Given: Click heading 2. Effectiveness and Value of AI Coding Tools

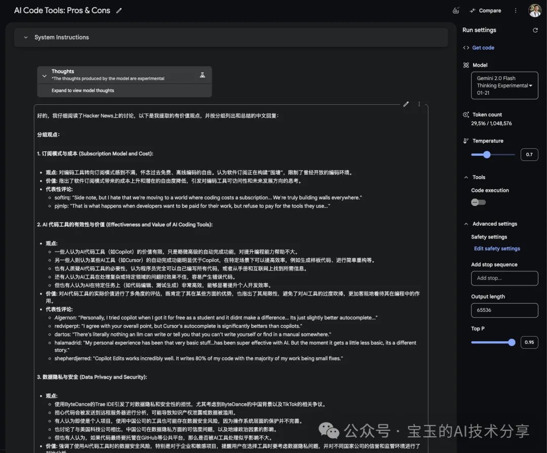Looking at the screenshot, I should pos(125,225).
